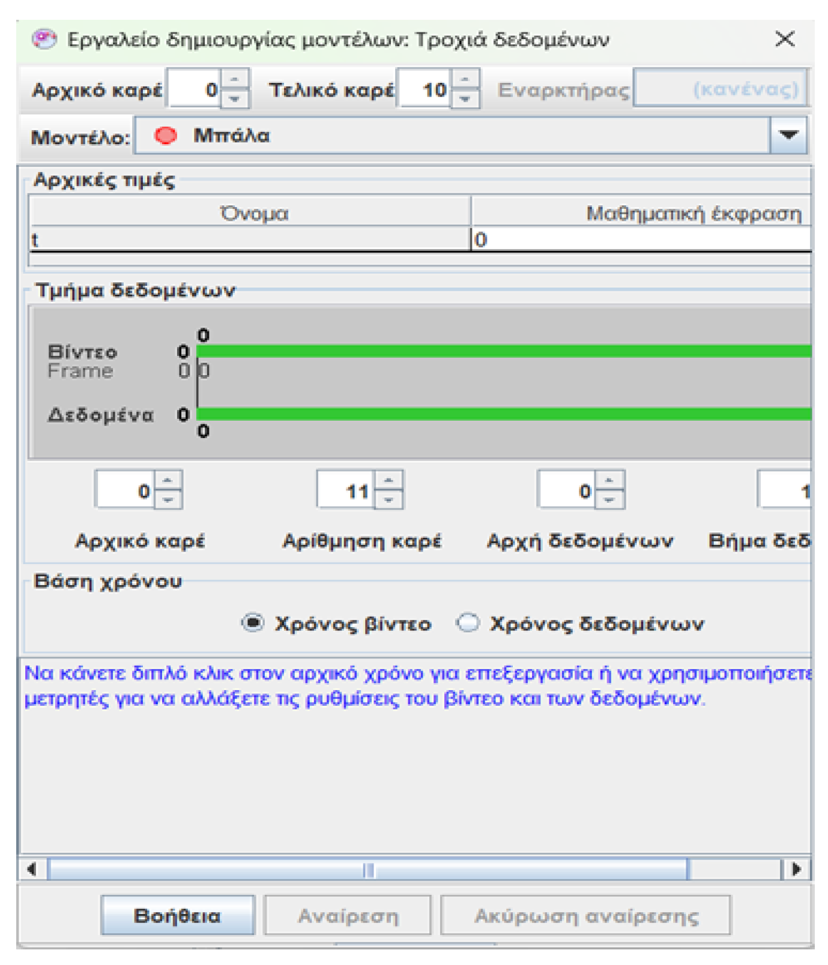Increase Αρίθμηση καρέ spinner
Viewport: 828px width, 965px height.
click(x=388, y=481)
